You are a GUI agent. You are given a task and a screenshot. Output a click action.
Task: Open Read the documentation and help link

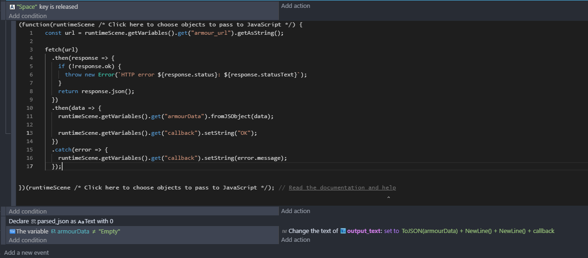pyautogui.click(x=342, y=188)
